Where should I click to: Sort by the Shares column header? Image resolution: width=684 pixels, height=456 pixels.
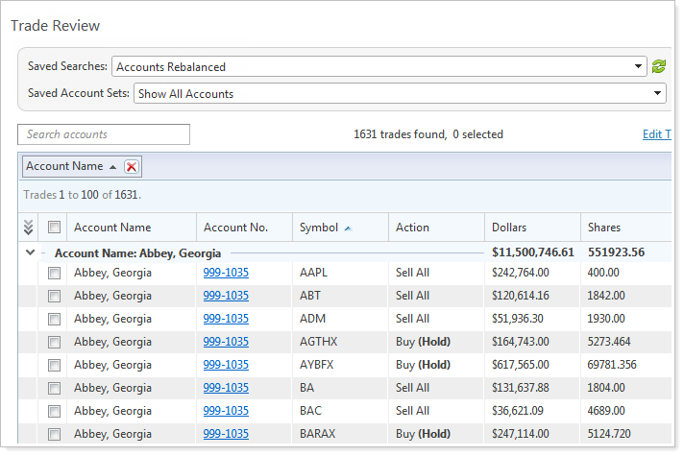604,228
